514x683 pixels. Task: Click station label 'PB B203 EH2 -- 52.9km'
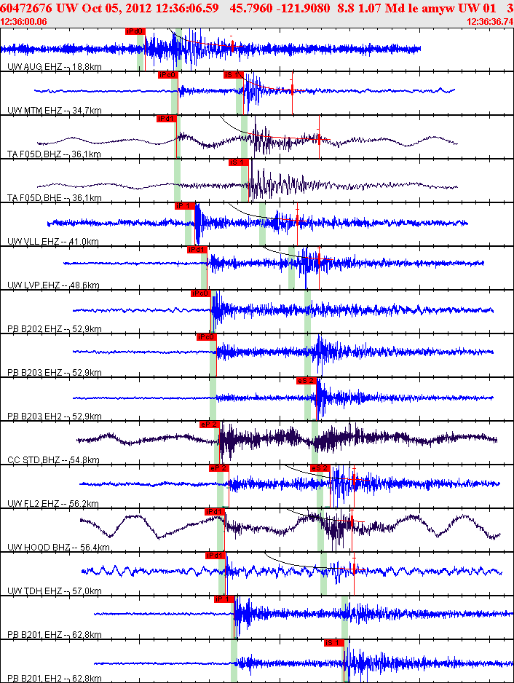(x=55, y=416)
